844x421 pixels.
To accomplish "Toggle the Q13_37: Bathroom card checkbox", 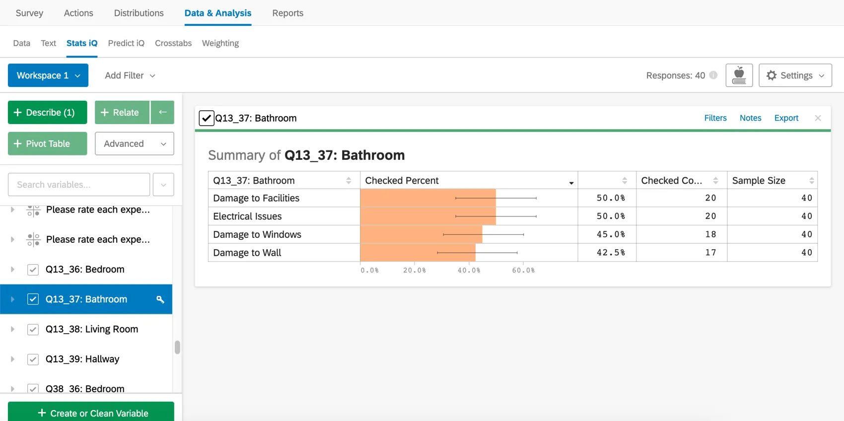I will point(206,118).
